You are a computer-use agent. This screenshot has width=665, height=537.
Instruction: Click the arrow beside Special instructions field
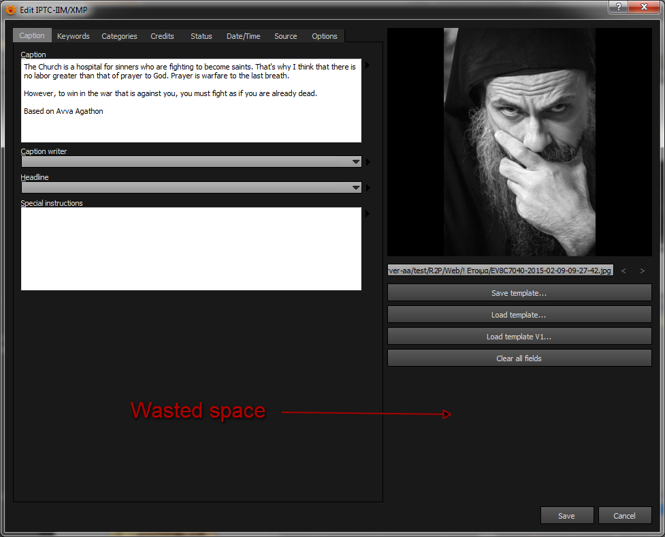368,214
